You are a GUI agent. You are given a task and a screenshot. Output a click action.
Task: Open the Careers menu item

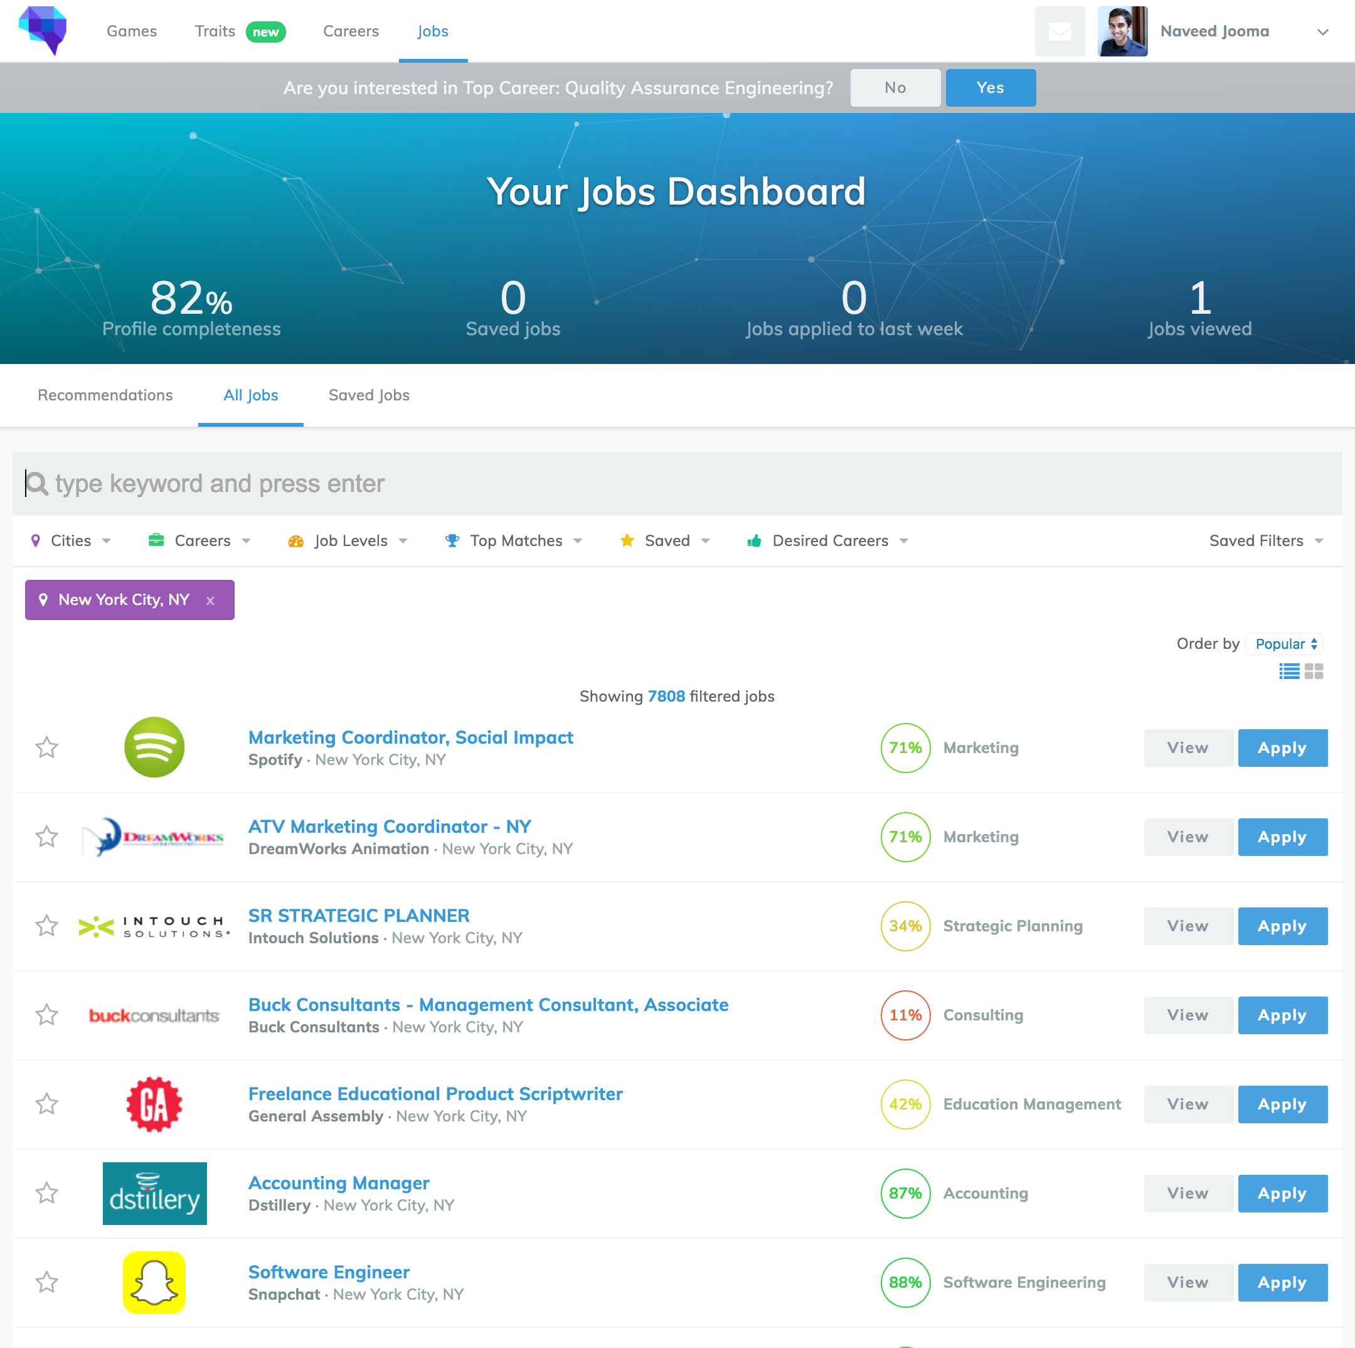(351, 31)
